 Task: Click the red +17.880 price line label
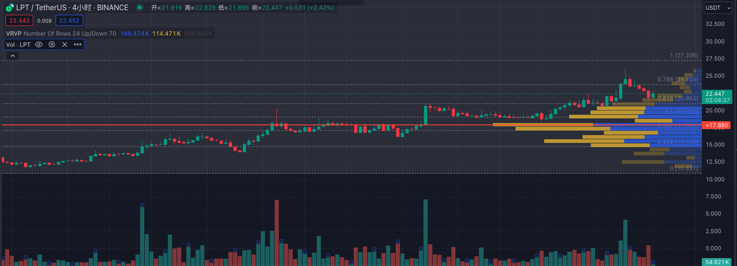click(717, 125)
